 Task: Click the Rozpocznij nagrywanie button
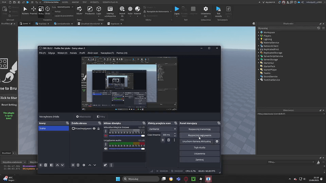click(x=199, y=135)
